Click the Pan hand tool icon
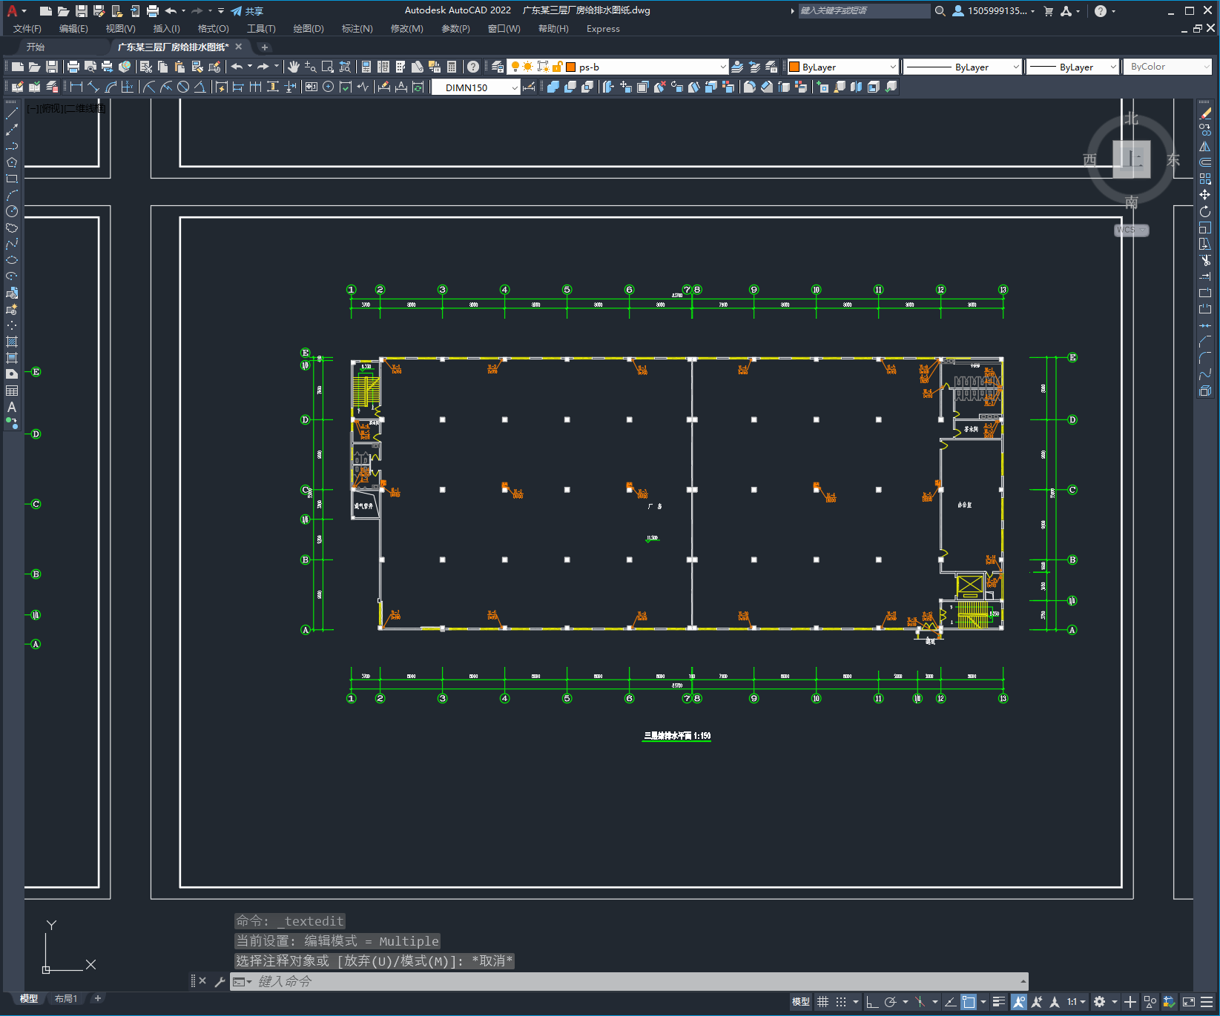 (x=294, y=67)
